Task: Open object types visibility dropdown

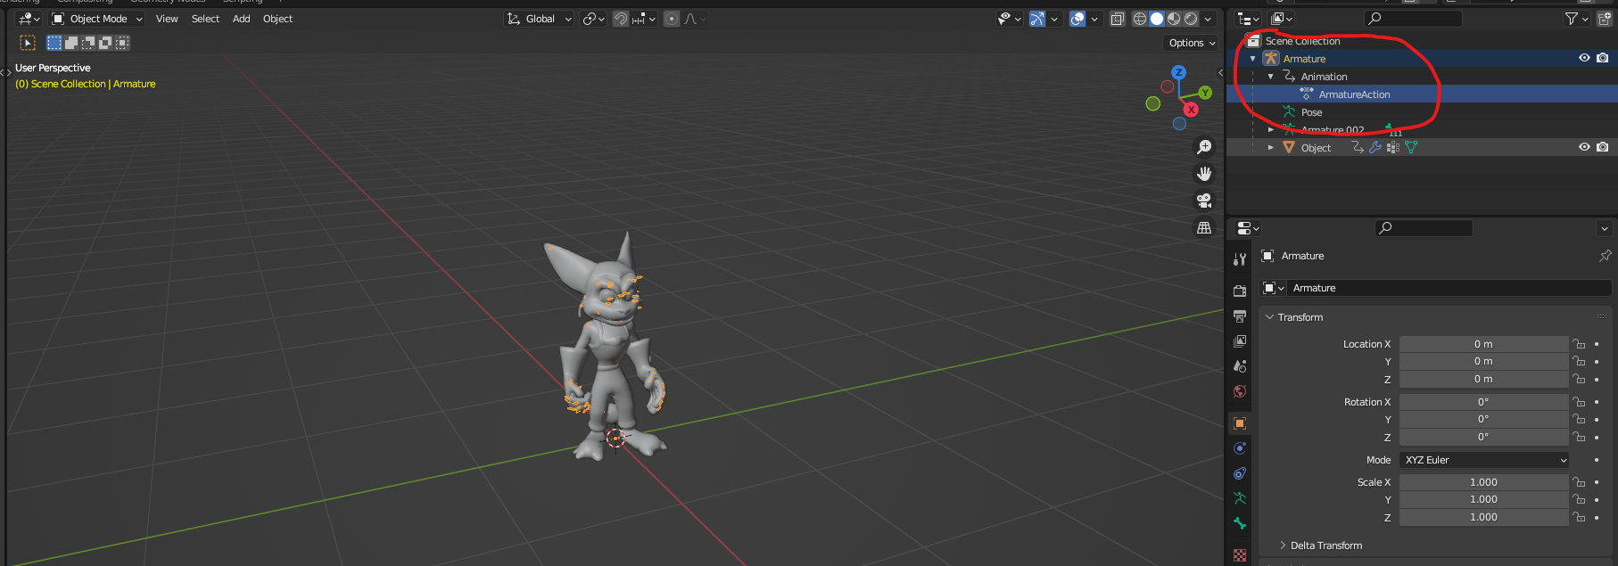Action: (x=1009, y=19)
